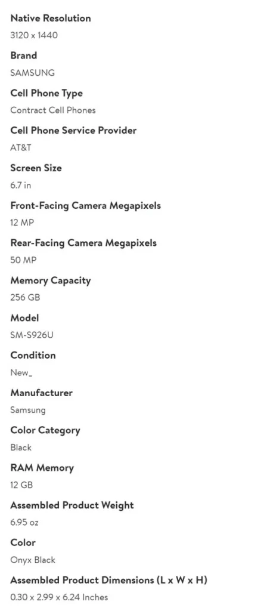Select the 6.7 in screen size value
Viewport: 270px width, 611px height.
(x=21, y=185)
